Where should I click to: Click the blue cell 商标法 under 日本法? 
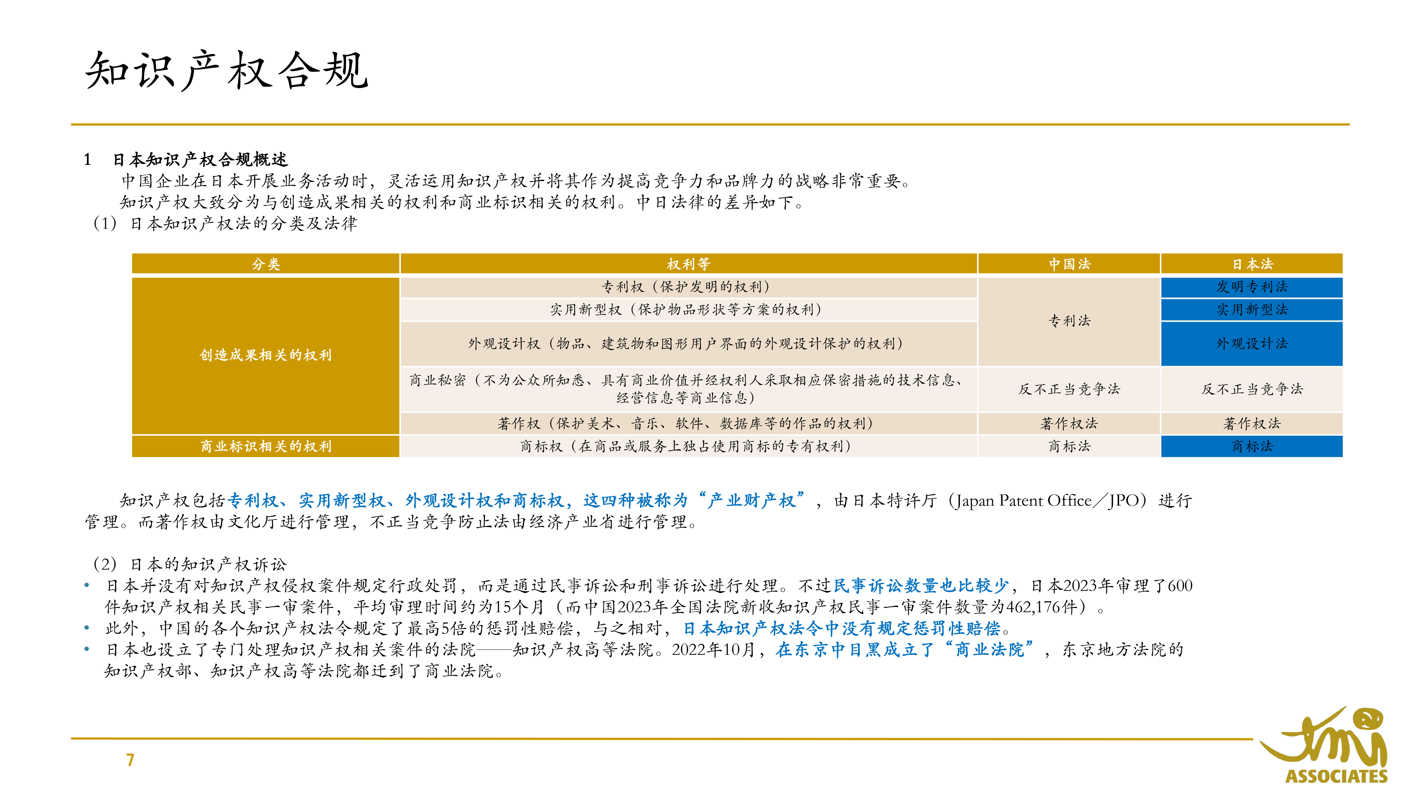1252,446
